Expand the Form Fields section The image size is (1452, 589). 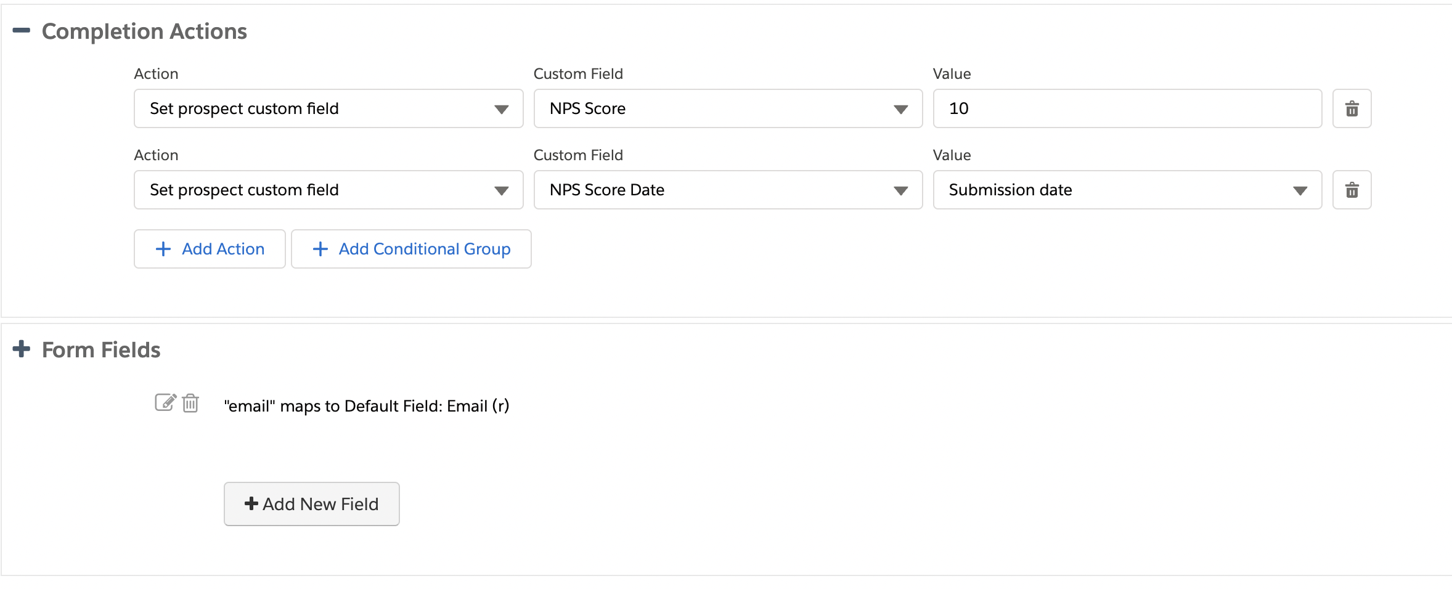(x=21, y=349)
